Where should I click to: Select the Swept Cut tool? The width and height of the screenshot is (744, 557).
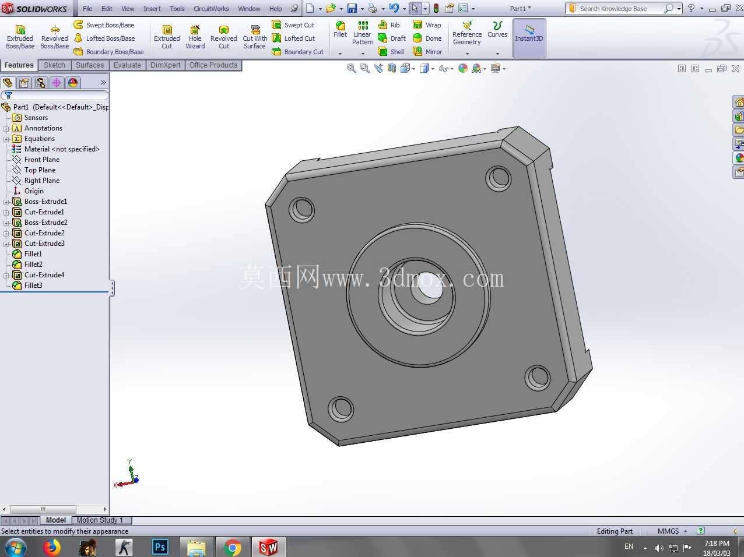point(293,25)
